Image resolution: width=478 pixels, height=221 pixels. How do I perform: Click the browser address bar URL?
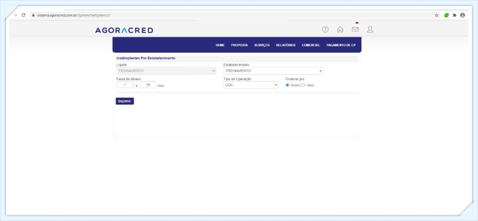73,15
